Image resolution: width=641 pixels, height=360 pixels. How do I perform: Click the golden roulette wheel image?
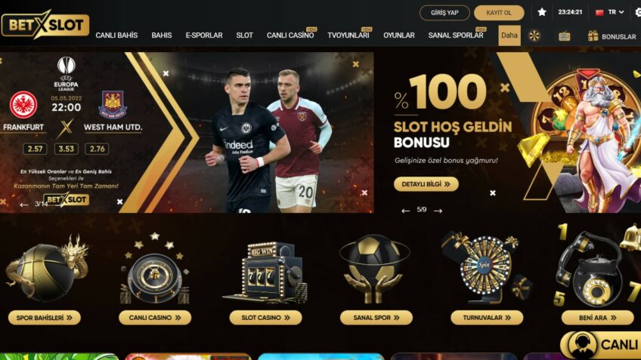click(x=154, y=269)
